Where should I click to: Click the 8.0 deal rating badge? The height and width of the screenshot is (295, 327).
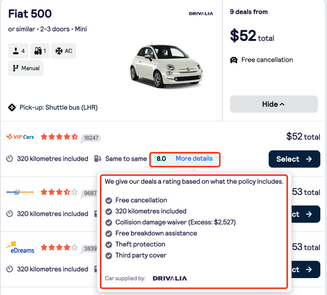[x=161, y=158]
